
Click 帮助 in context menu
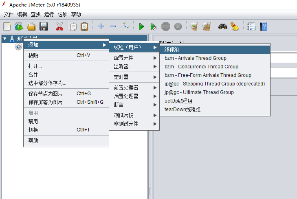click(x=66, y=140)
